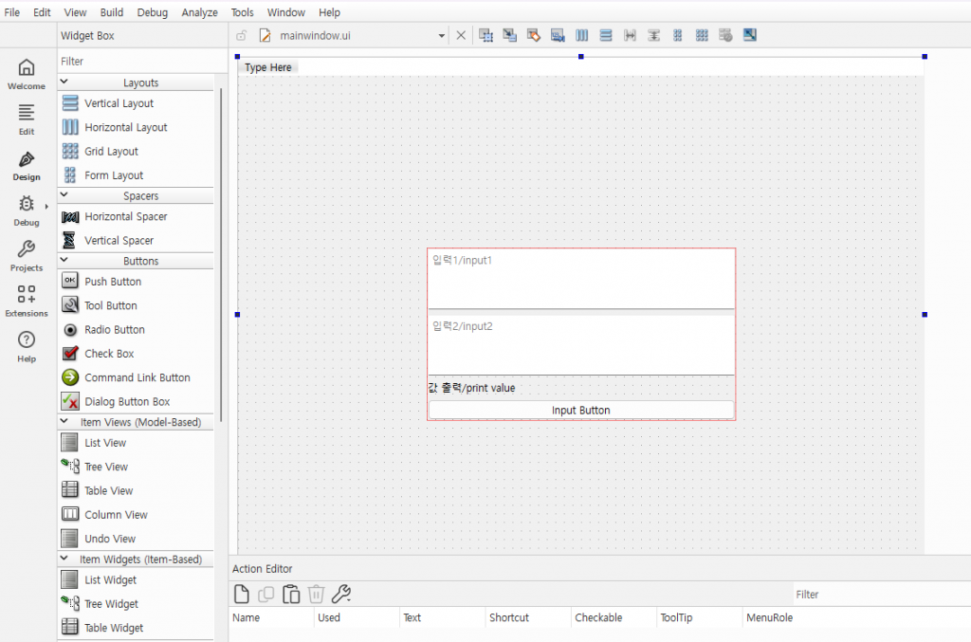971x642 pixels.
Task: Paste action using Action Editor clipboard icon
Action: (x=292, y=595)
